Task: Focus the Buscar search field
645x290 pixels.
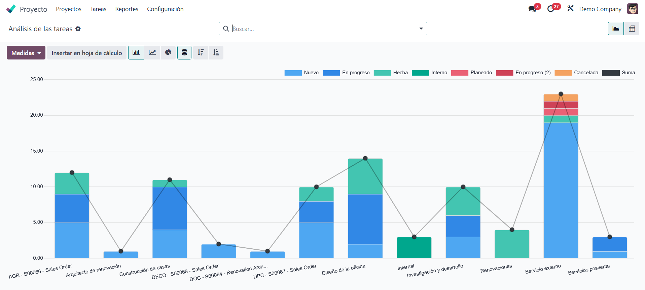Action: [322, 29]
